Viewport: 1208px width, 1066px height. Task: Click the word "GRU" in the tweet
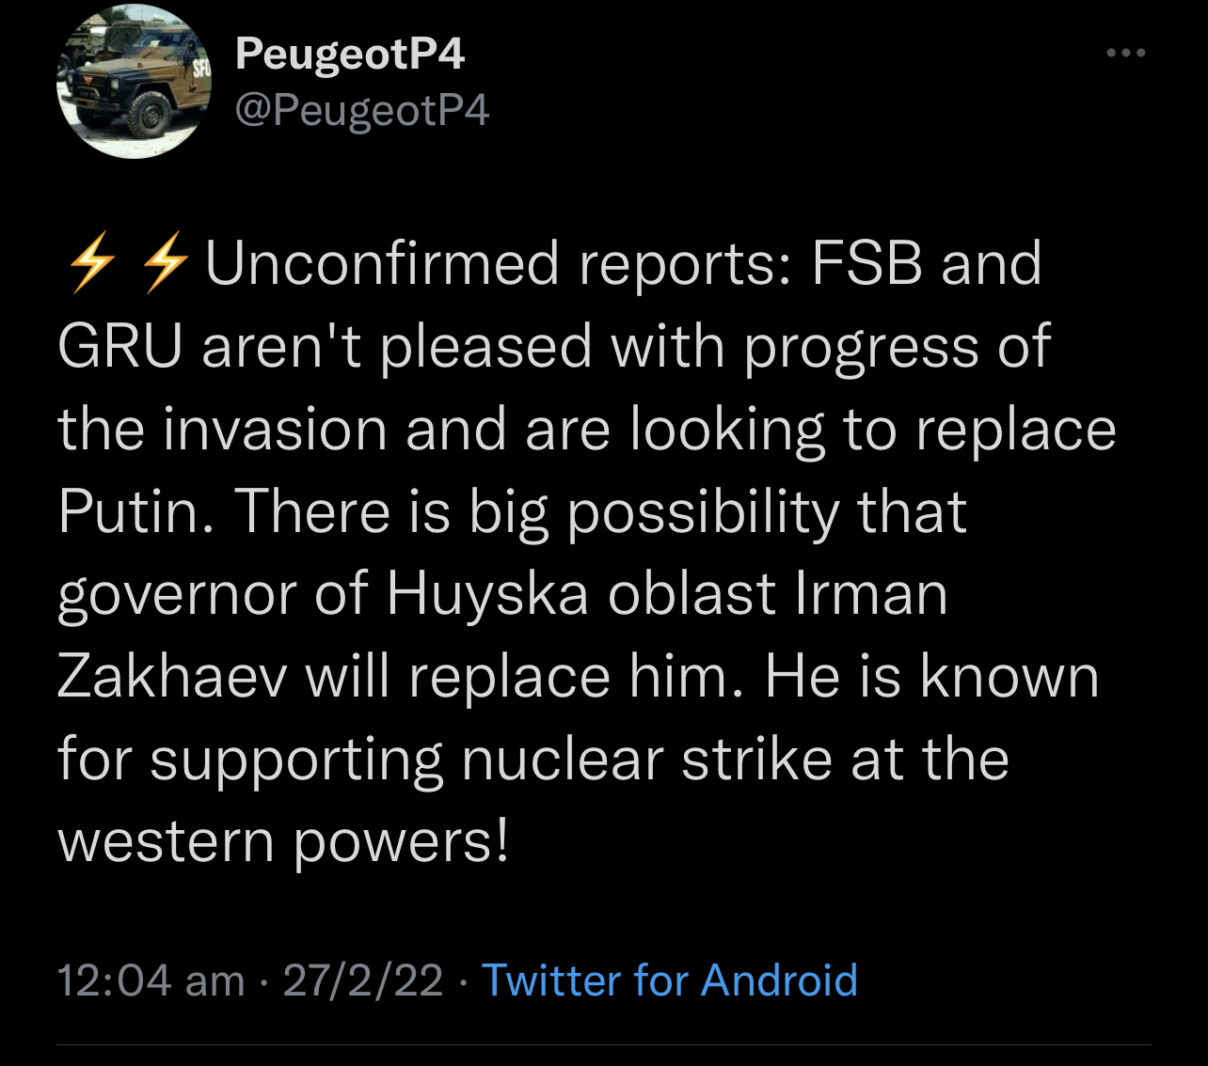coord(119,346)
